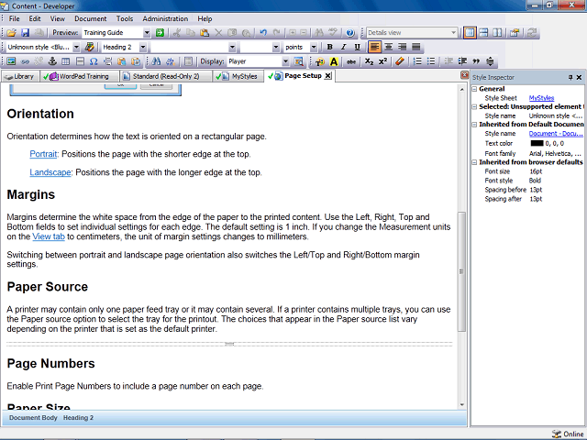Click the Open folder icon
587x440 pixels.
click(x=11, y=33)
